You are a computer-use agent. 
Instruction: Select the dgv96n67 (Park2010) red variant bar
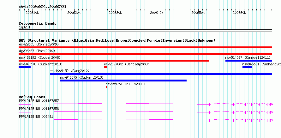click(x=145, y=54)
